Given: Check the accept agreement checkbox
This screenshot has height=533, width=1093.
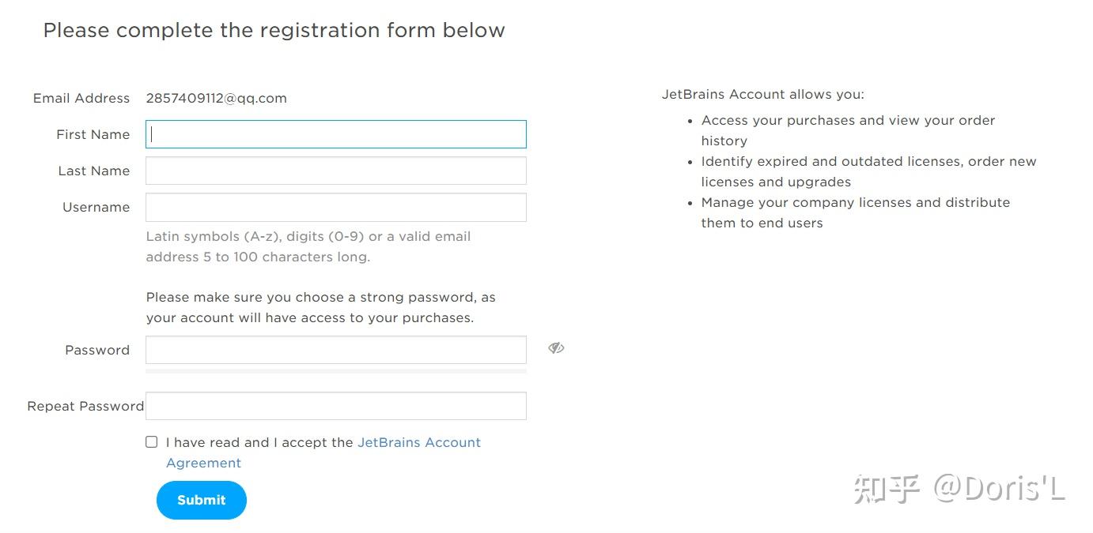Looking at the screenshot, I should tap(152, 442).
